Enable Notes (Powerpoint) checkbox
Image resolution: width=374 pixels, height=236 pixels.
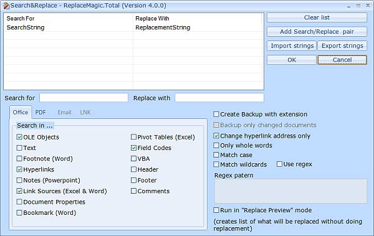(19, 180)
